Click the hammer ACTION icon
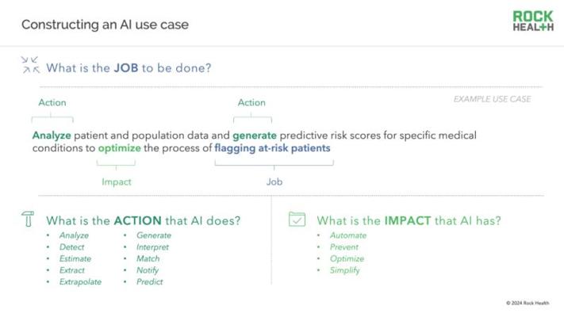The height and width of the screenshot is (317, 564). point(28,220)
